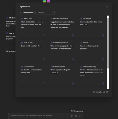Screen dimensions: 118x119
Task: Click the pencil icon on Start the conversation
Action: [x=52, y=19]
